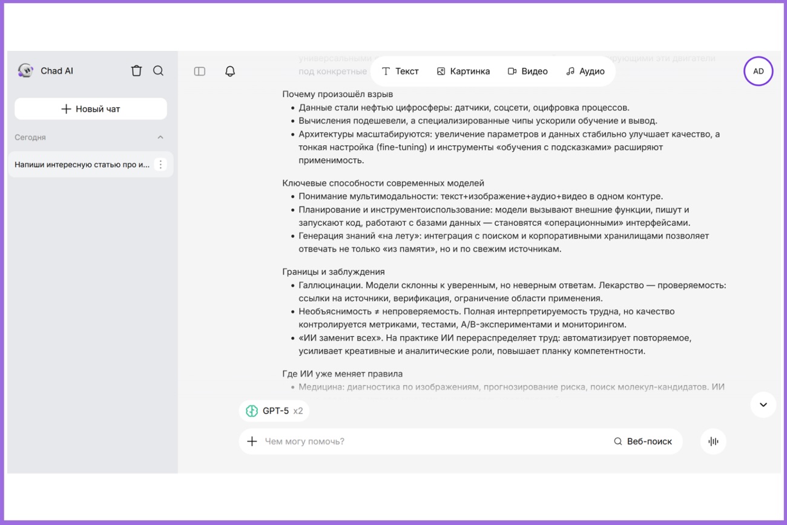Switch to the Картинка tab
This screenshot has height=525, width=787.
pyautogui.click(x=463, y=71)
